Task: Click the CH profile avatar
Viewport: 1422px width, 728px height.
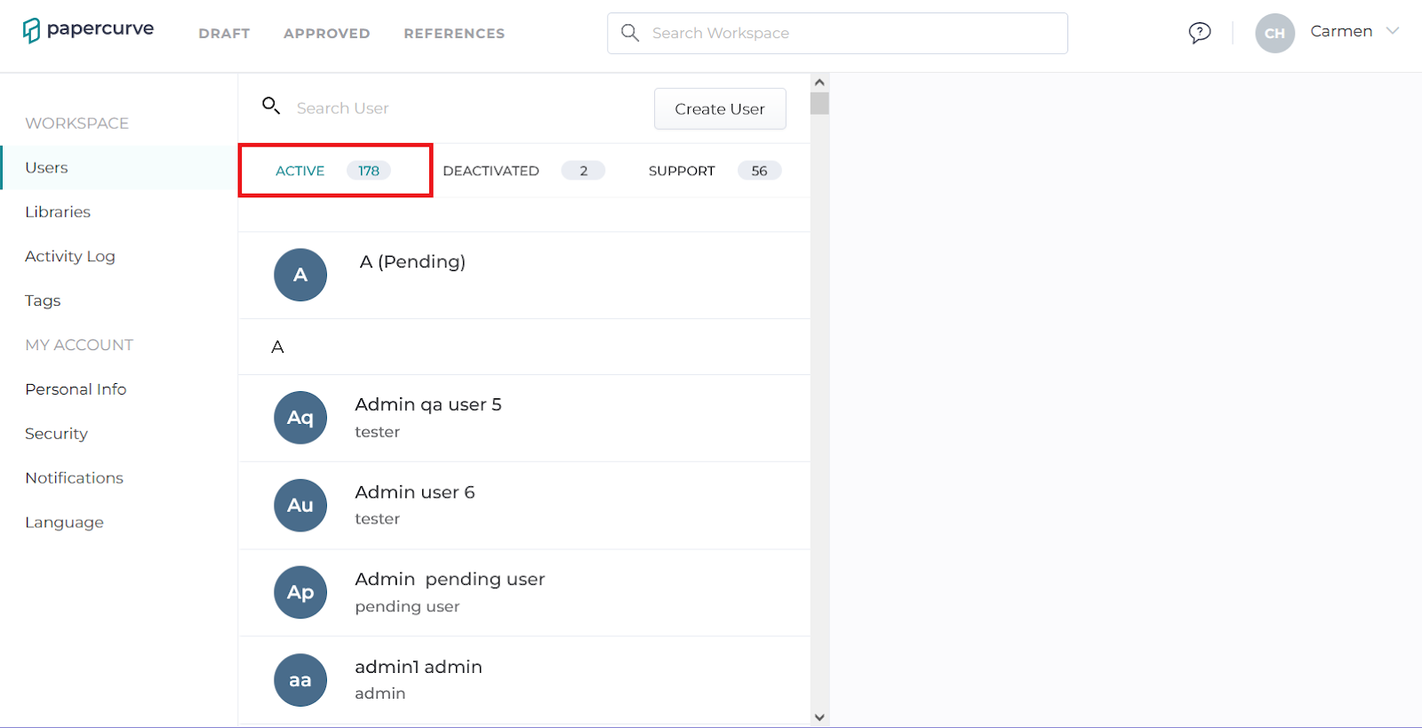Action: 1274,33
